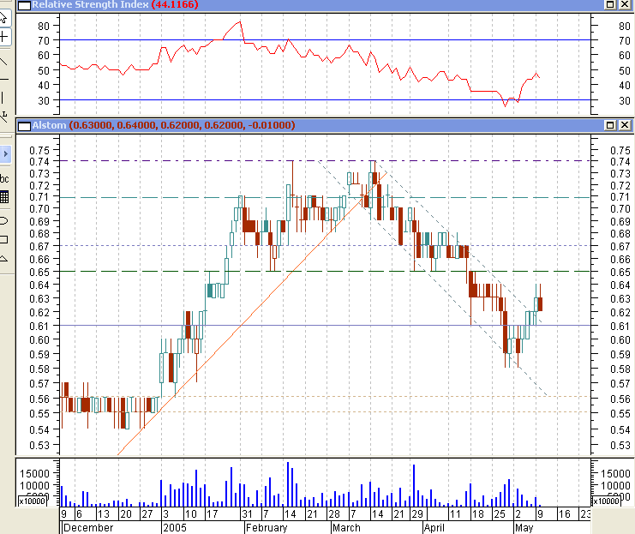
Task: Click the 0.53 label on right price axis
Action: (620, 445)
